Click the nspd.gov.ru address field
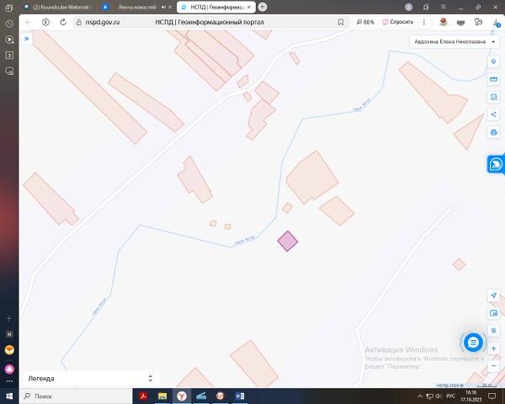The width and height of the screenshot is (505, 404). point(103,22)
